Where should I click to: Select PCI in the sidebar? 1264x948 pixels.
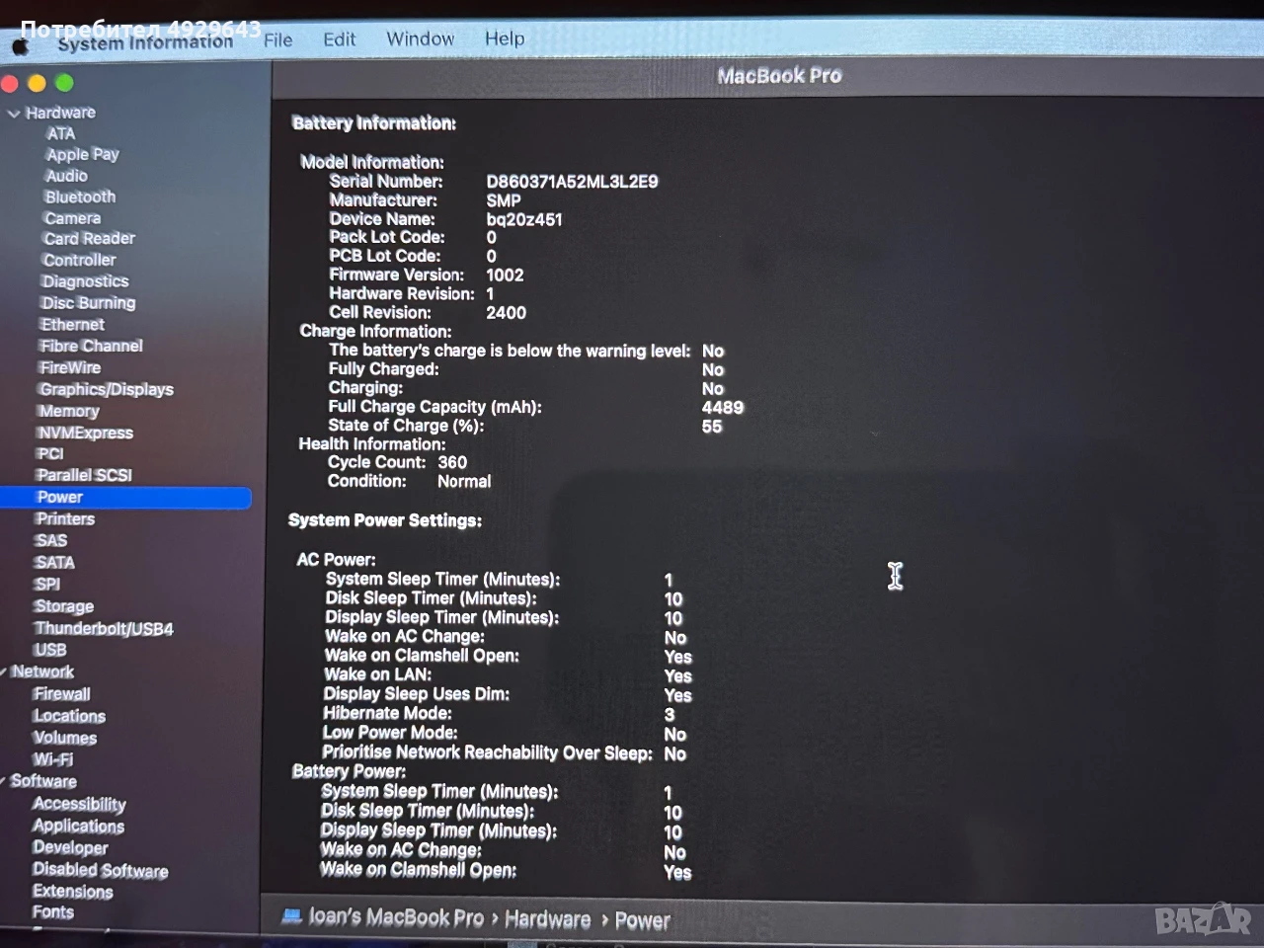click(49, 453)
